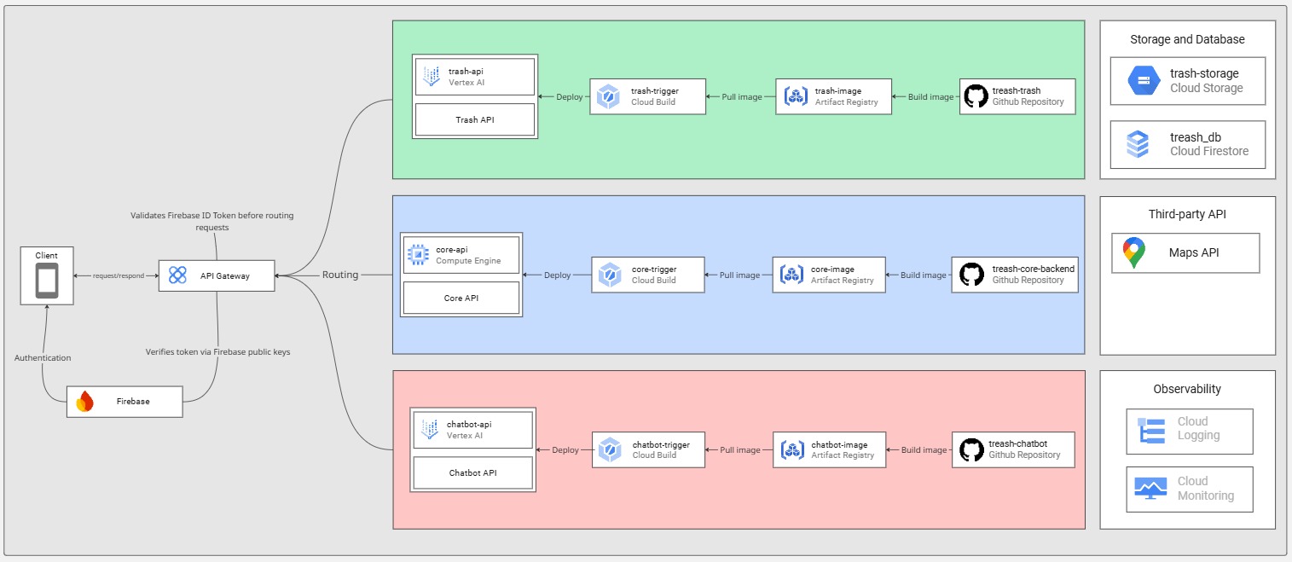This screenshot has width=1292, height=562.
Task: Select the chatbot-trigger Cloud Build icon
Action: (x=610, y=449)
